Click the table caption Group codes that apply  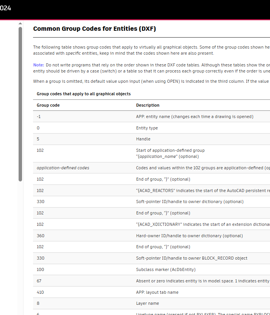(x=84, y=94)
